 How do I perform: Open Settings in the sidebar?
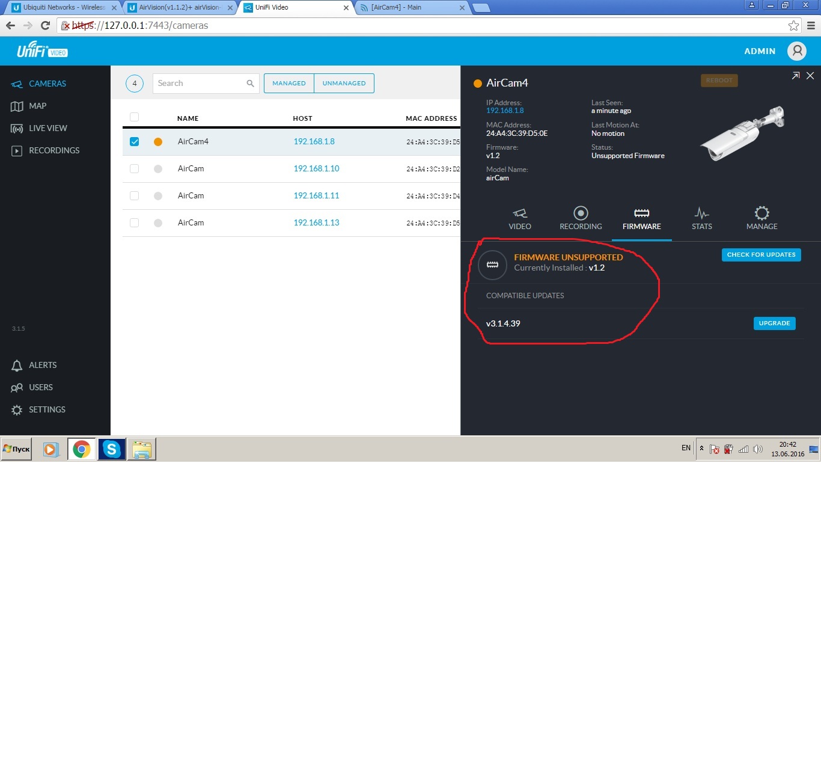pos(38,409)
